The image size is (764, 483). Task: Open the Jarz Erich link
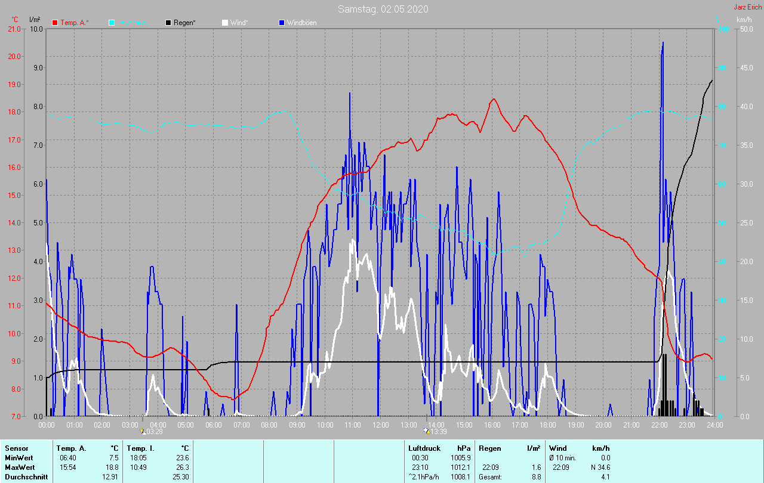(x=747, y=7)
